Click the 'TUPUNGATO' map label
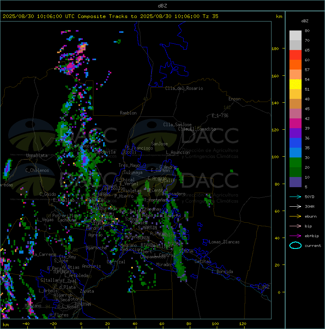Screen dimensions: 325x329 tap(63, 272)
